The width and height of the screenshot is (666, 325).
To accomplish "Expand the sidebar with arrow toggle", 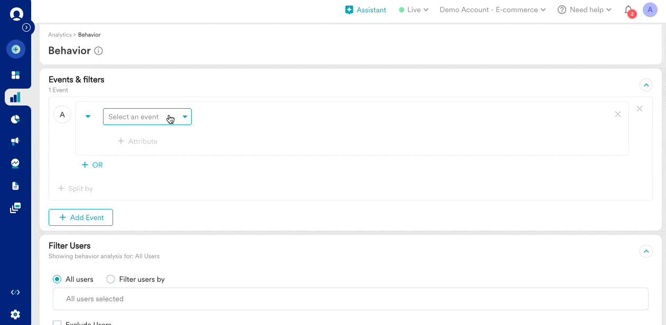I will [x=26, y=27].
